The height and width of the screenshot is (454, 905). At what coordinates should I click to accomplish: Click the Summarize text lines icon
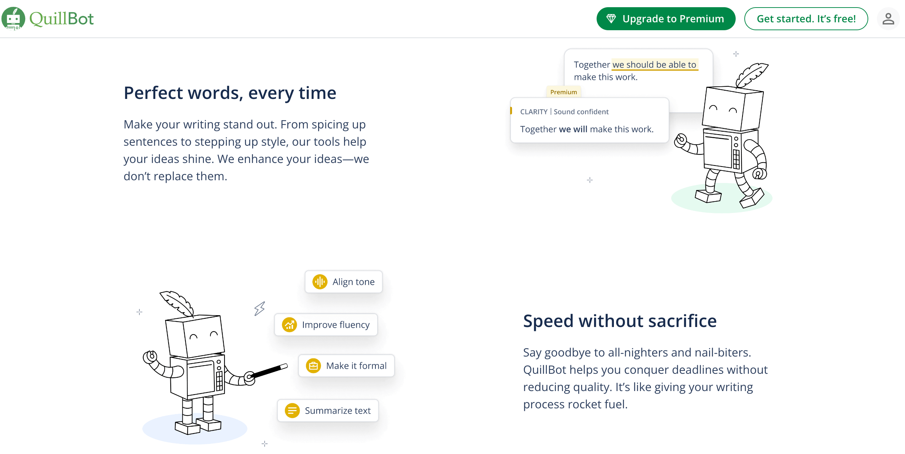coord(292,410)
